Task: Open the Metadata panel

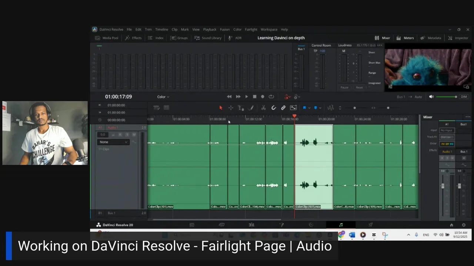Action: point(431,38)
